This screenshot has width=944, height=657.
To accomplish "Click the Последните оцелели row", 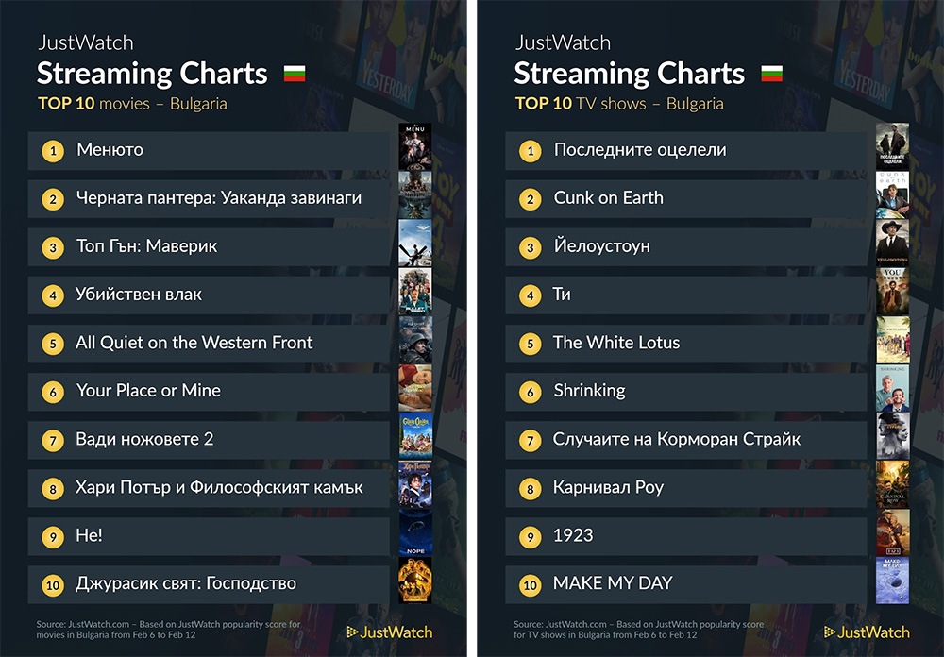I will pyautogui.click(x=686, y=150).
